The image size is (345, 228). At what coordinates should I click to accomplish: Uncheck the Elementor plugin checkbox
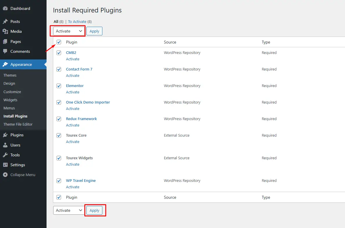tap(59, 86)
